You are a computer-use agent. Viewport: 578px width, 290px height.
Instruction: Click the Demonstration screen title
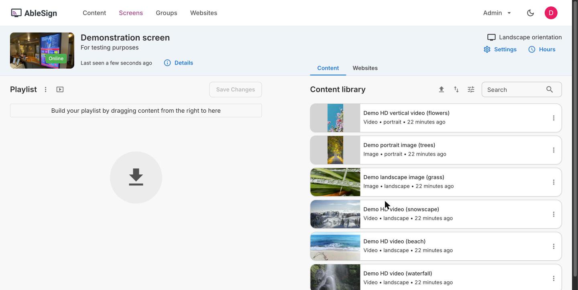(125, 38)
